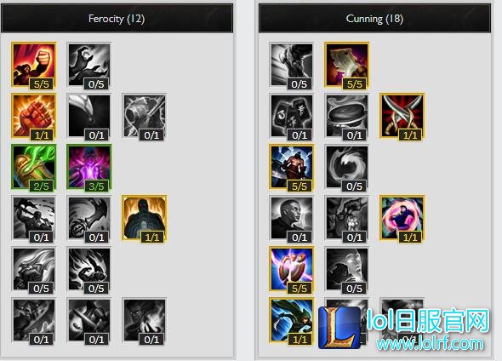
Task: Open the Ferocity (12) tree header
Action: 117,19
